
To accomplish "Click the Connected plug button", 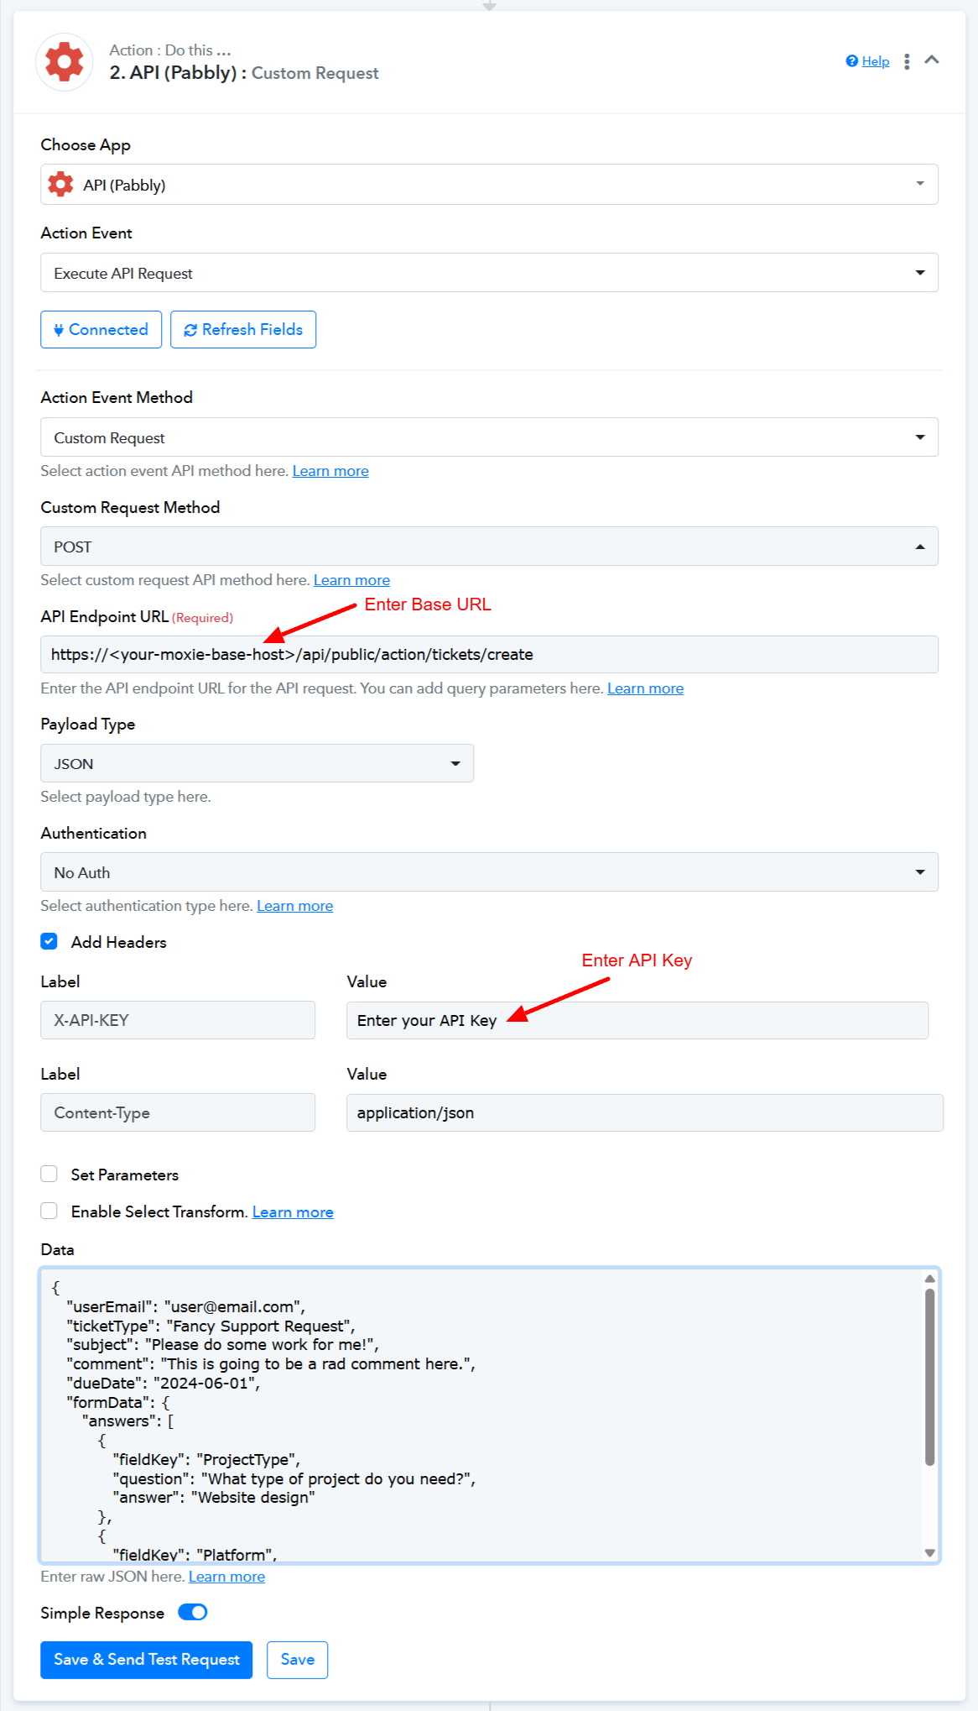I will pos(101,329).
